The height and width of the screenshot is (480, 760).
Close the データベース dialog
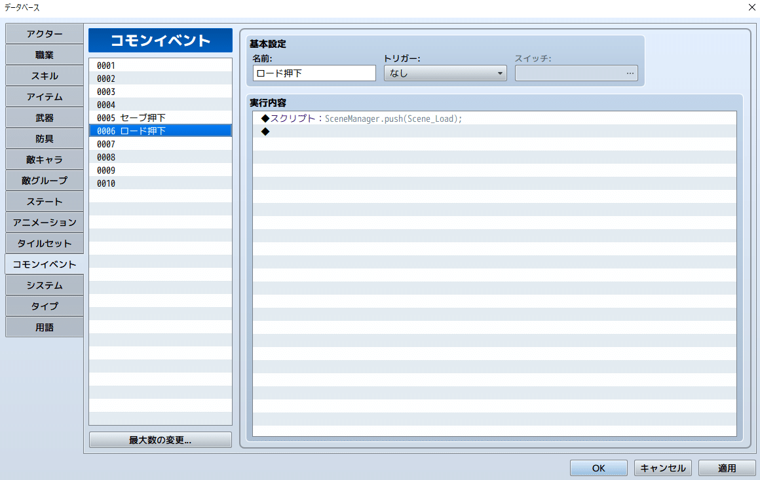[x=751, y=7]
